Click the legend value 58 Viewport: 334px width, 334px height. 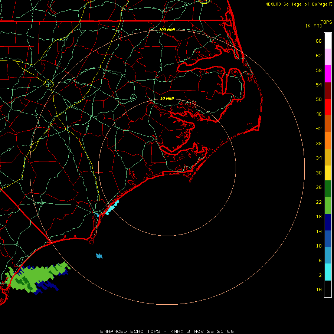tap(319, 70)
